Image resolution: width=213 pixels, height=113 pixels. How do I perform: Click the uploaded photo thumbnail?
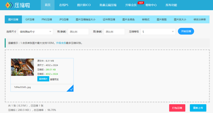point(22,67)
